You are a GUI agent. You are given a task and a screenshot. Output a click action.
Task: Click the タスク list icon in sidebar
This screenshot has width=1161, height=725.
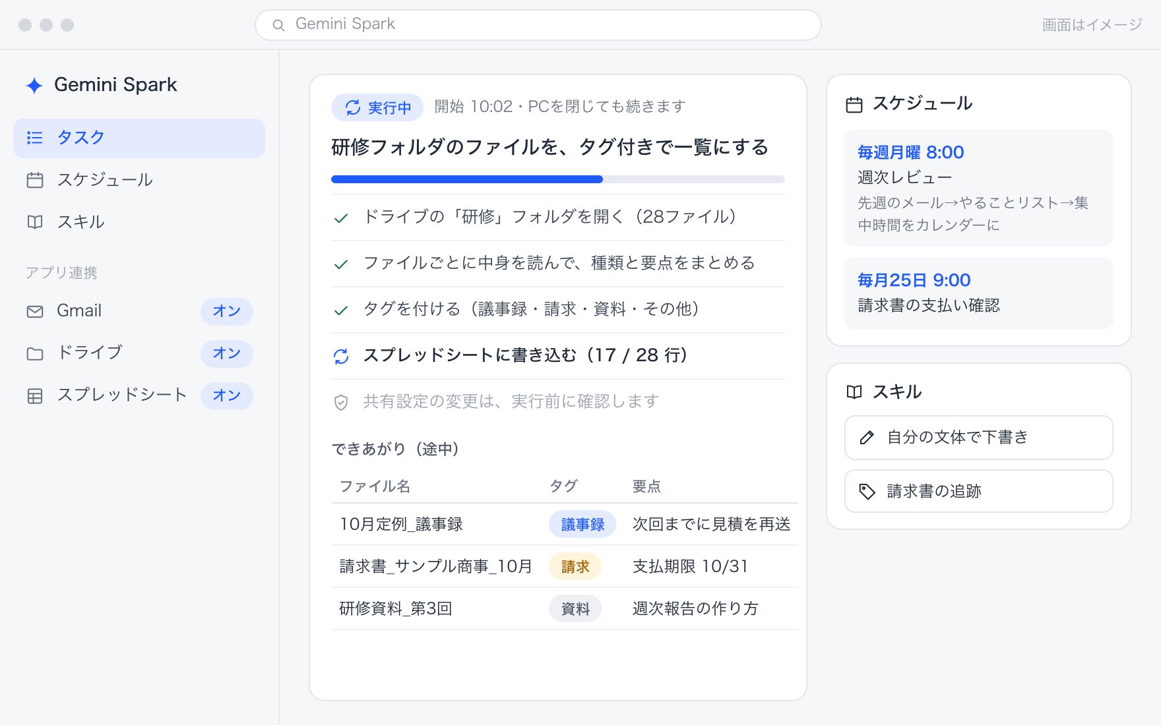[x=34, y=138]
